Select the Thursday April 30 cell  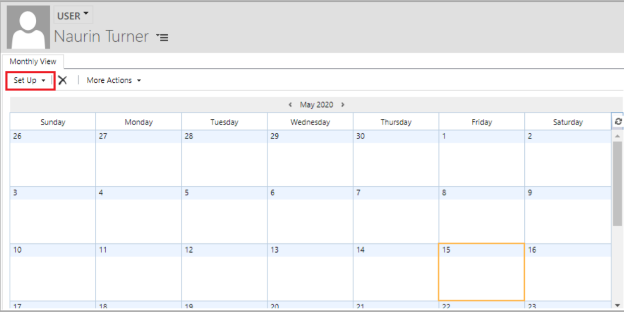pos(396,158)
